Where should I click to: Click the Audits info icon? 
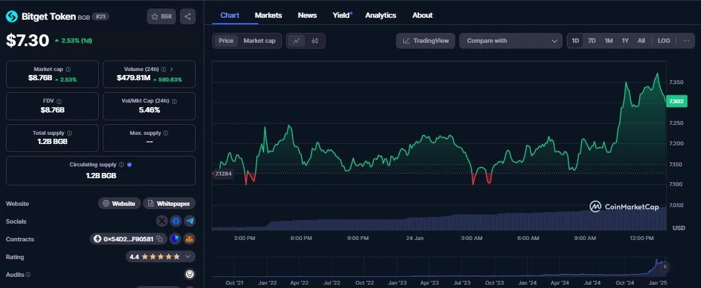click(x=28, y=275)
